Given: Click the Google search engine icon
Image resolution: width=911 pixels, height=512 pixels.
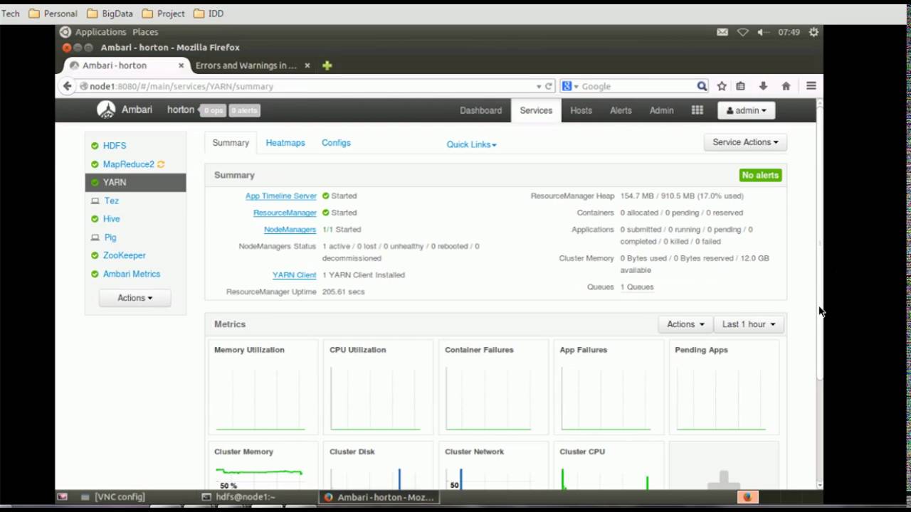Looking at the screenshot, I should point(567,86).
